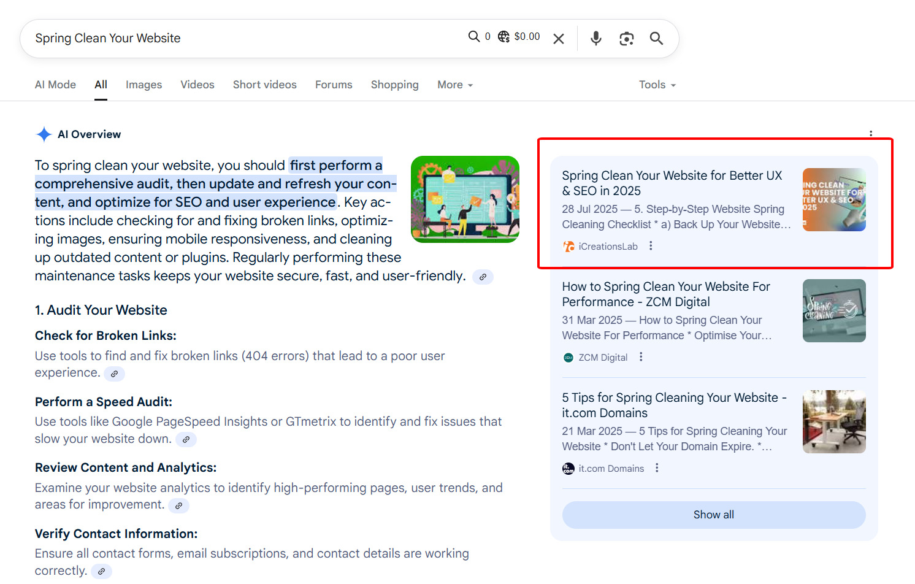Viewport: 915px width, 584px height.
Task: Open the it.com Domains result options menu
Action: (x=657, y=468)
